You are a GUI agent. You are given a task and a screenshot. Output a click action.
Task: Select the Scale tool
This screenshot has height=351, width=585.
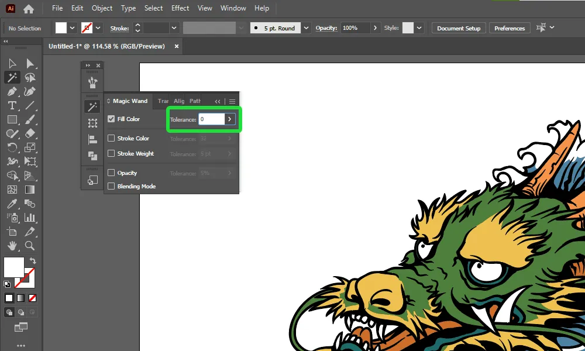click(x=30, y=147)
